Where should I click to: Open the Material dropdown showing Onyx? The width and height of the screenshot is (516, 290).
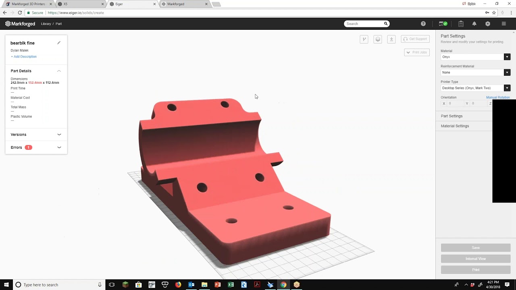click(x=476, y=57)
